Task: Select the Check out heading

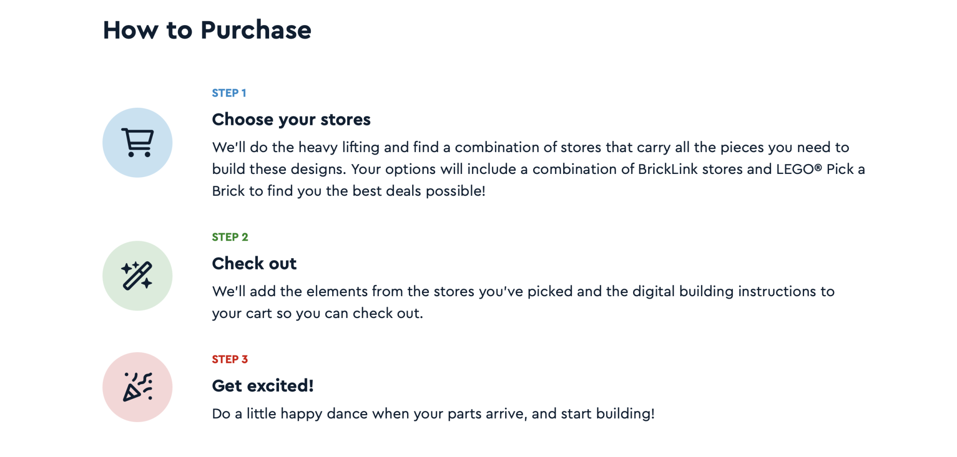Action: (254, 263)
